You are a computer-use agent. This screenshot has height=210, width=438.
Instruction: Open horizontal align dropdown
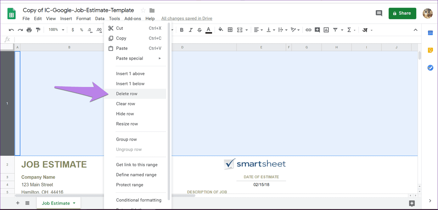point(258,30)
